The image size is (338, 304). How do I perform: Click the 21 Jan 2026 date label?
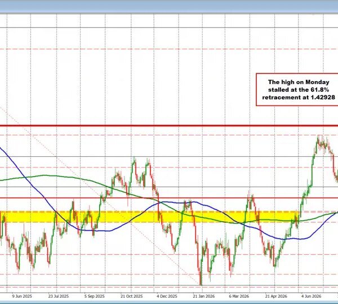click(x=204, y=296)
